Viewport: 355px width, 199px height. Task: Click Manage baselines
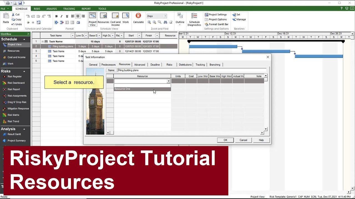(x=239, y=19)
